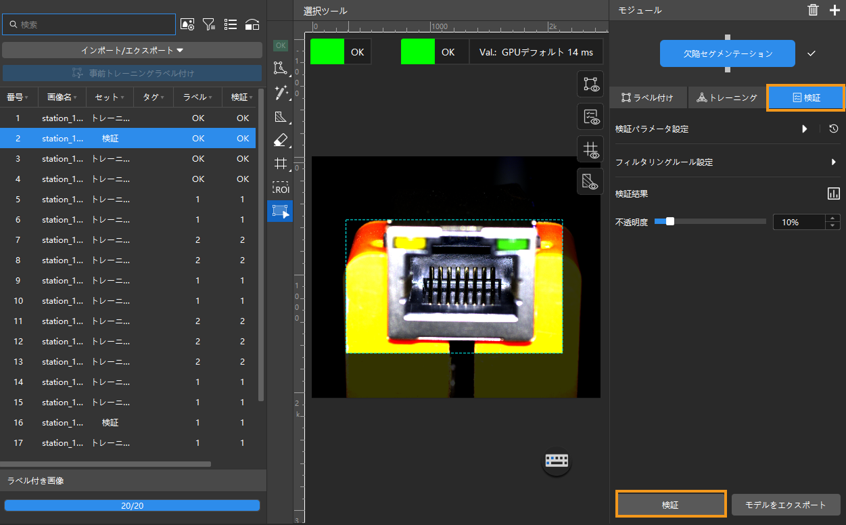Focus the 検索 search field

tap(89, 24)
